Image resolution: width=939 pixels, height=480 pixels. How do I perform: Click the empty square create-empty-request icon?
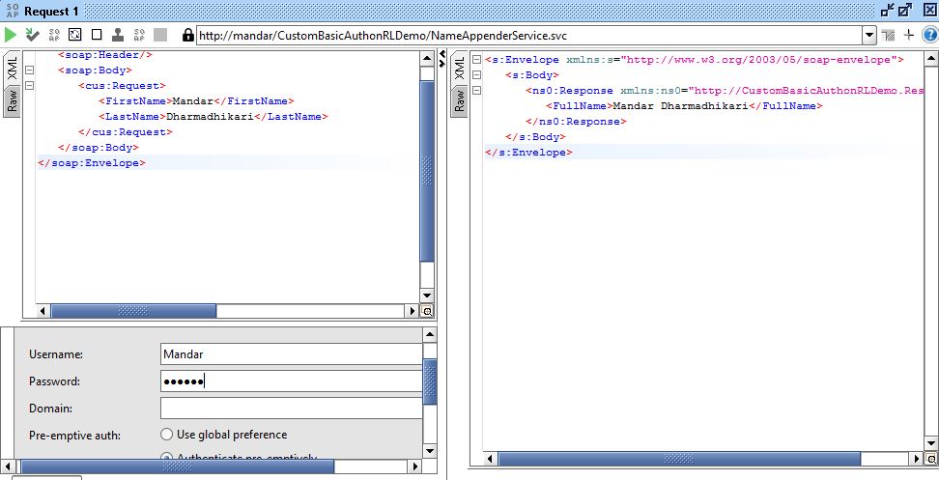point(97,35)
